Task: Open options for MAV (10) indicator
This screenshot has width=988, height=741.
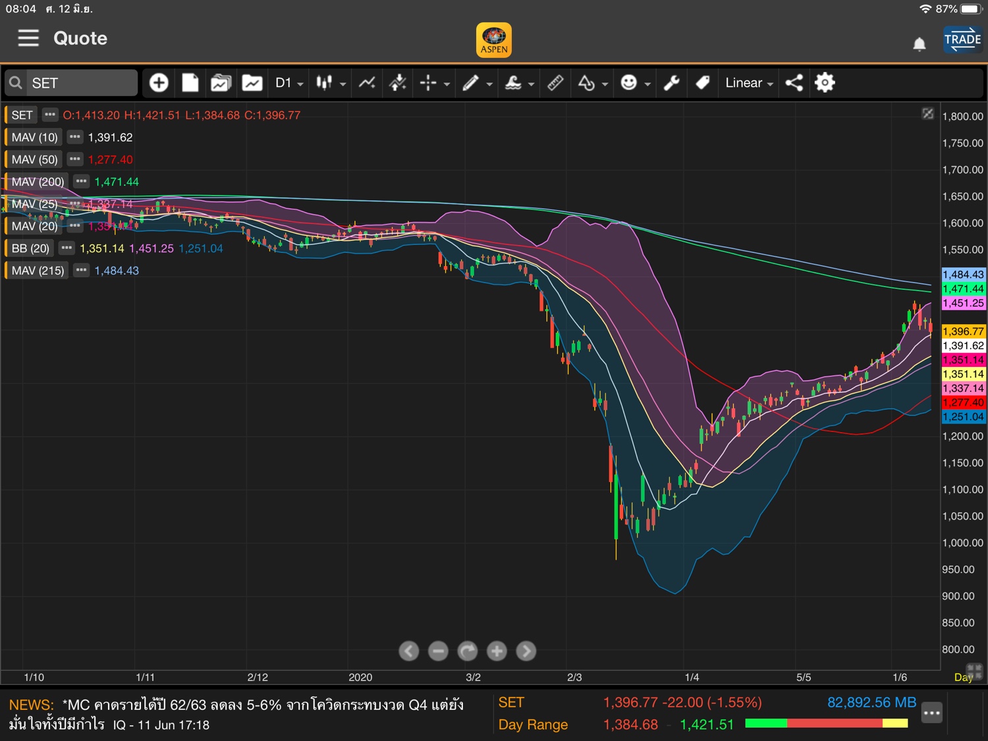Action: click(x=75, y=137)
